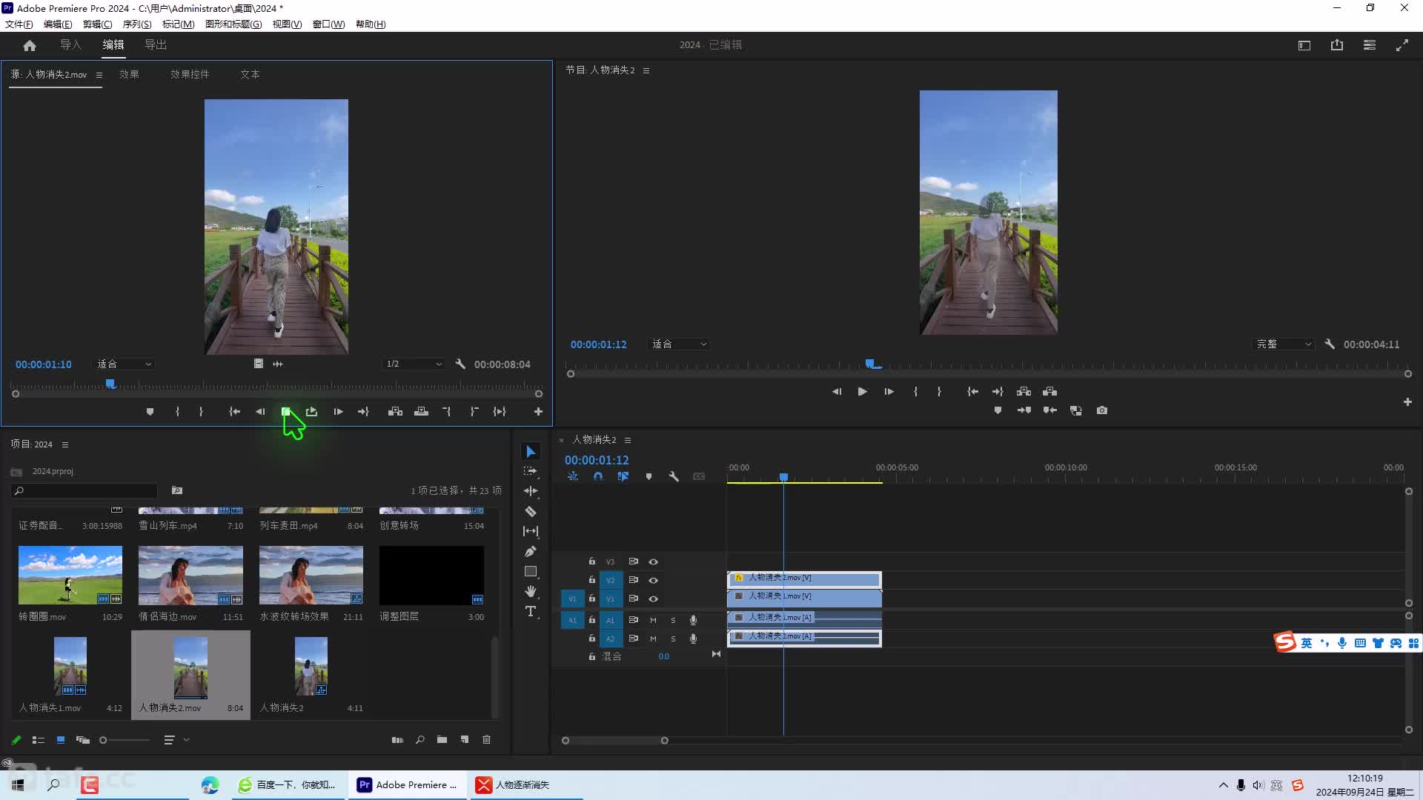Select the Pen tool

(x=531, y=551)
